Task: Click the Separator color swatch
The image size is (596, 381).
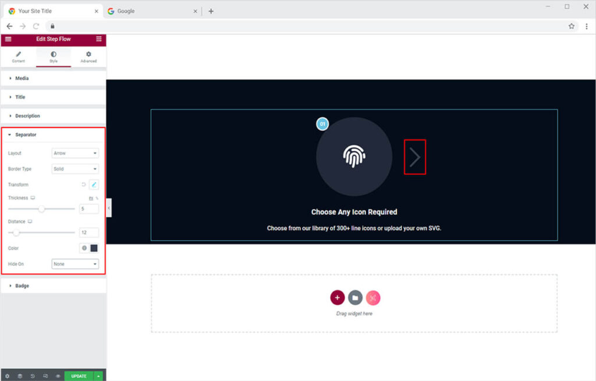Action: click(94, 248)
